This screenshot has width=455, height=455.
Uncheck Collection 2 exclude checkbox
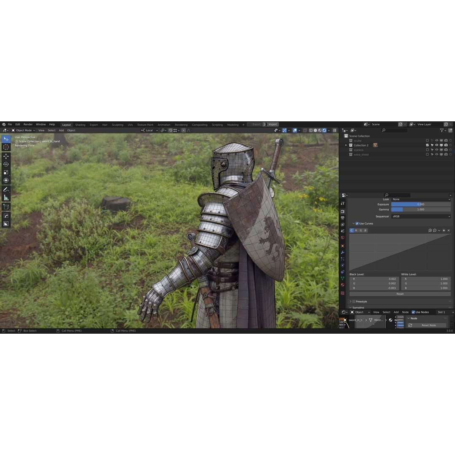coord(427,145)
